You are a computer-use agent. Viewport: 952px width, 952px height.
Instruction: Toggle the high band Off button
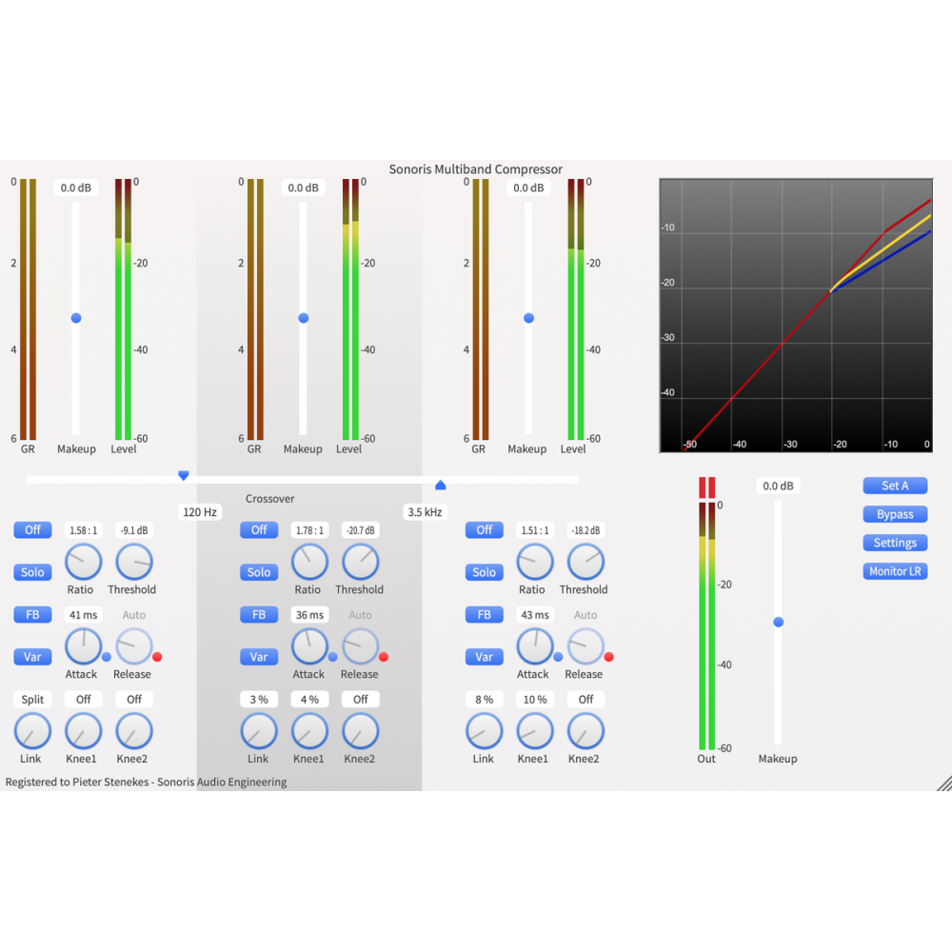coord(484,529)
